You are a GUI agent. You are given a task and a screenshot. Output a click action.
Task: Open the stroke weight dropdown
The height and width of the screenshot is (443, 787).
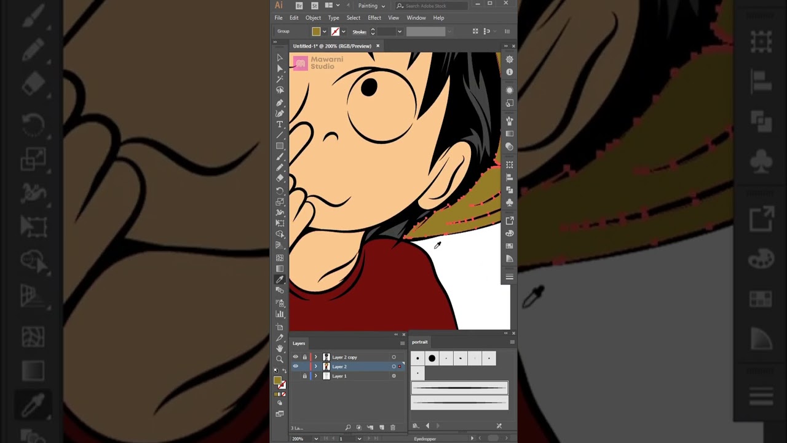click(x=399, y=31)
